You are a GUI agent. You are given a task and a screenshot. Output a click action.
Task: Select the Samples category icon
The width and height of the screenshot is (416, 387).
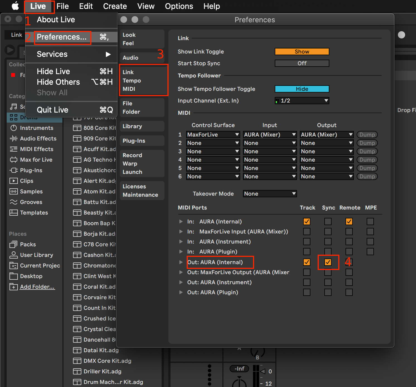13,191
